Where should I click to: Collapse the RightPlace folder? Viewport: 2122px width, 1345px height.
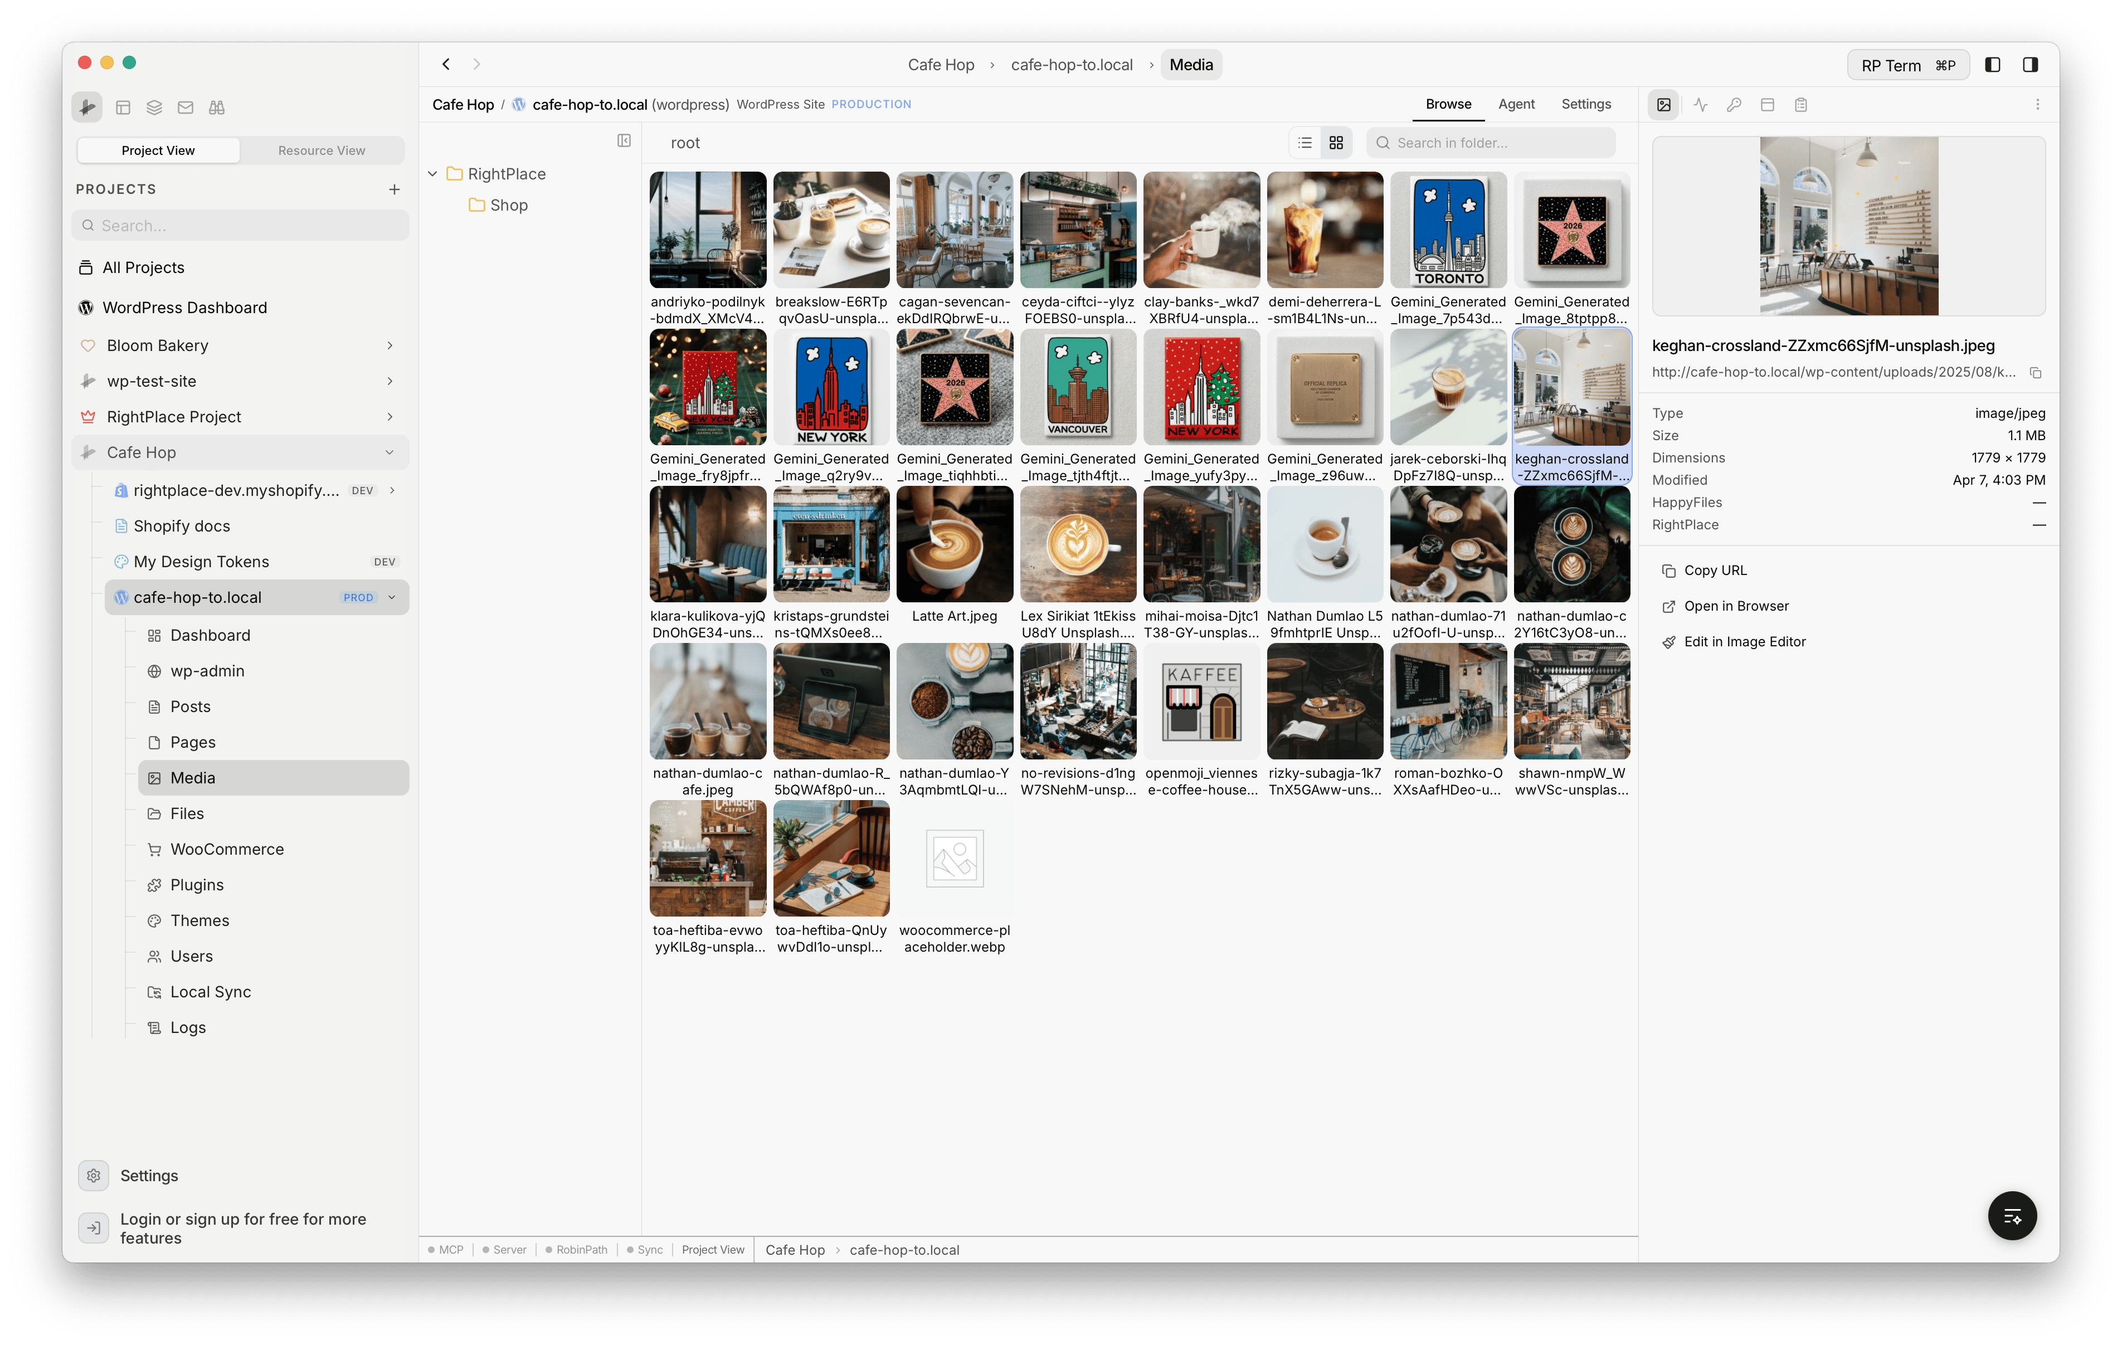(432, 174)
